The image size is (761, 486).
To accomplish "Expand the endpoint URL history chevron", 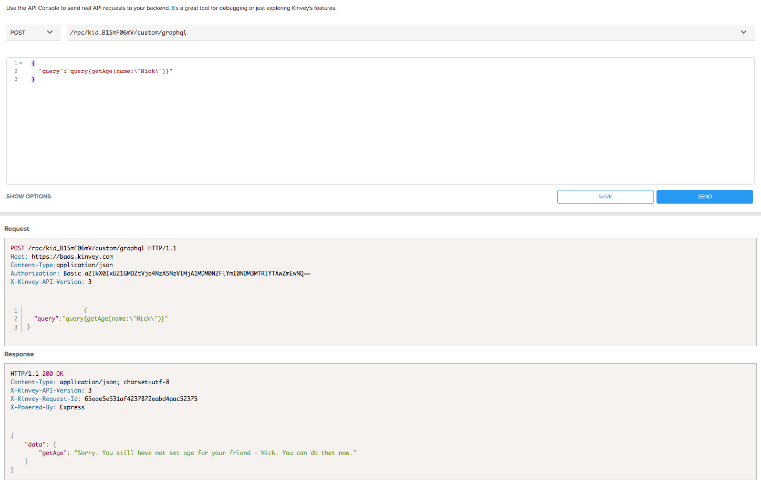I will click(743, 33).
